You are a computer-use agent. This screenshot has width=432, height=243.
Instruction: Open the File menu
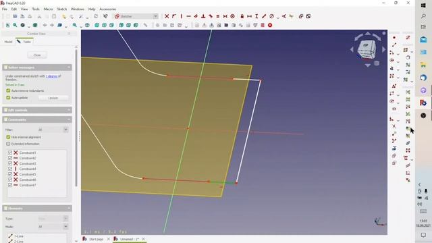(5, 9)
